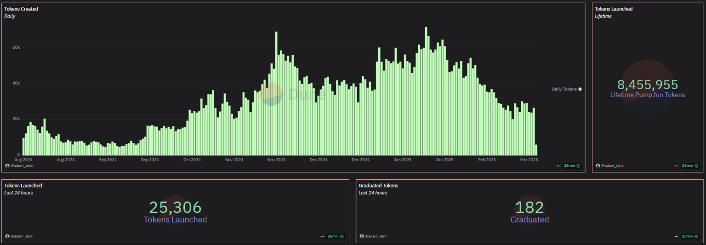Screen dimensions: 706x245
Task: Click the author avatar in the Tokens Created panel
Action: [7, 165]
